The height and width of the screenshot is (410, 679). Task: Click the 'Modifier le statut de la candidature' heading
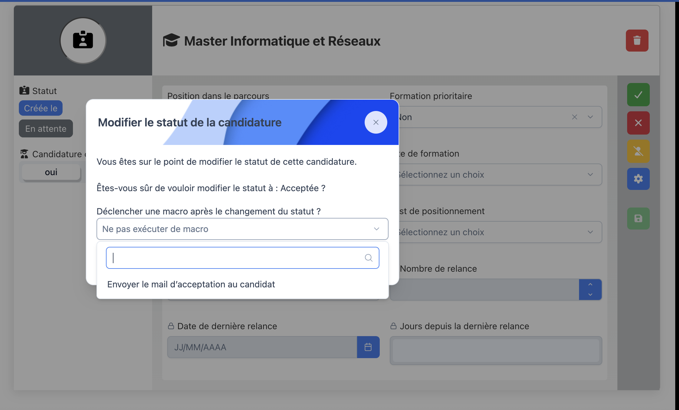coord(190,122)
